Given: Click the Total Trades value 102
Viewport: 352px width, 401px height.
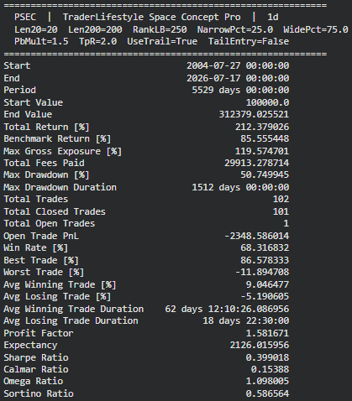Looking at the screenshot, I should pos(281,199).
